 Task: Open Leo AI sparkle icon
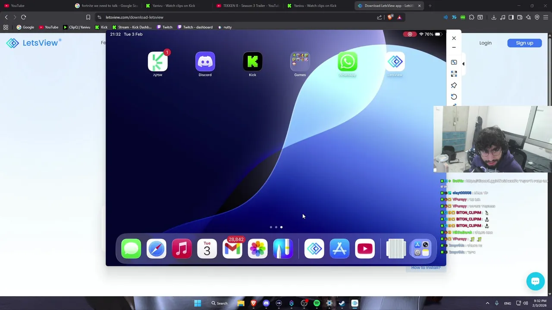(x=528, y=17)
